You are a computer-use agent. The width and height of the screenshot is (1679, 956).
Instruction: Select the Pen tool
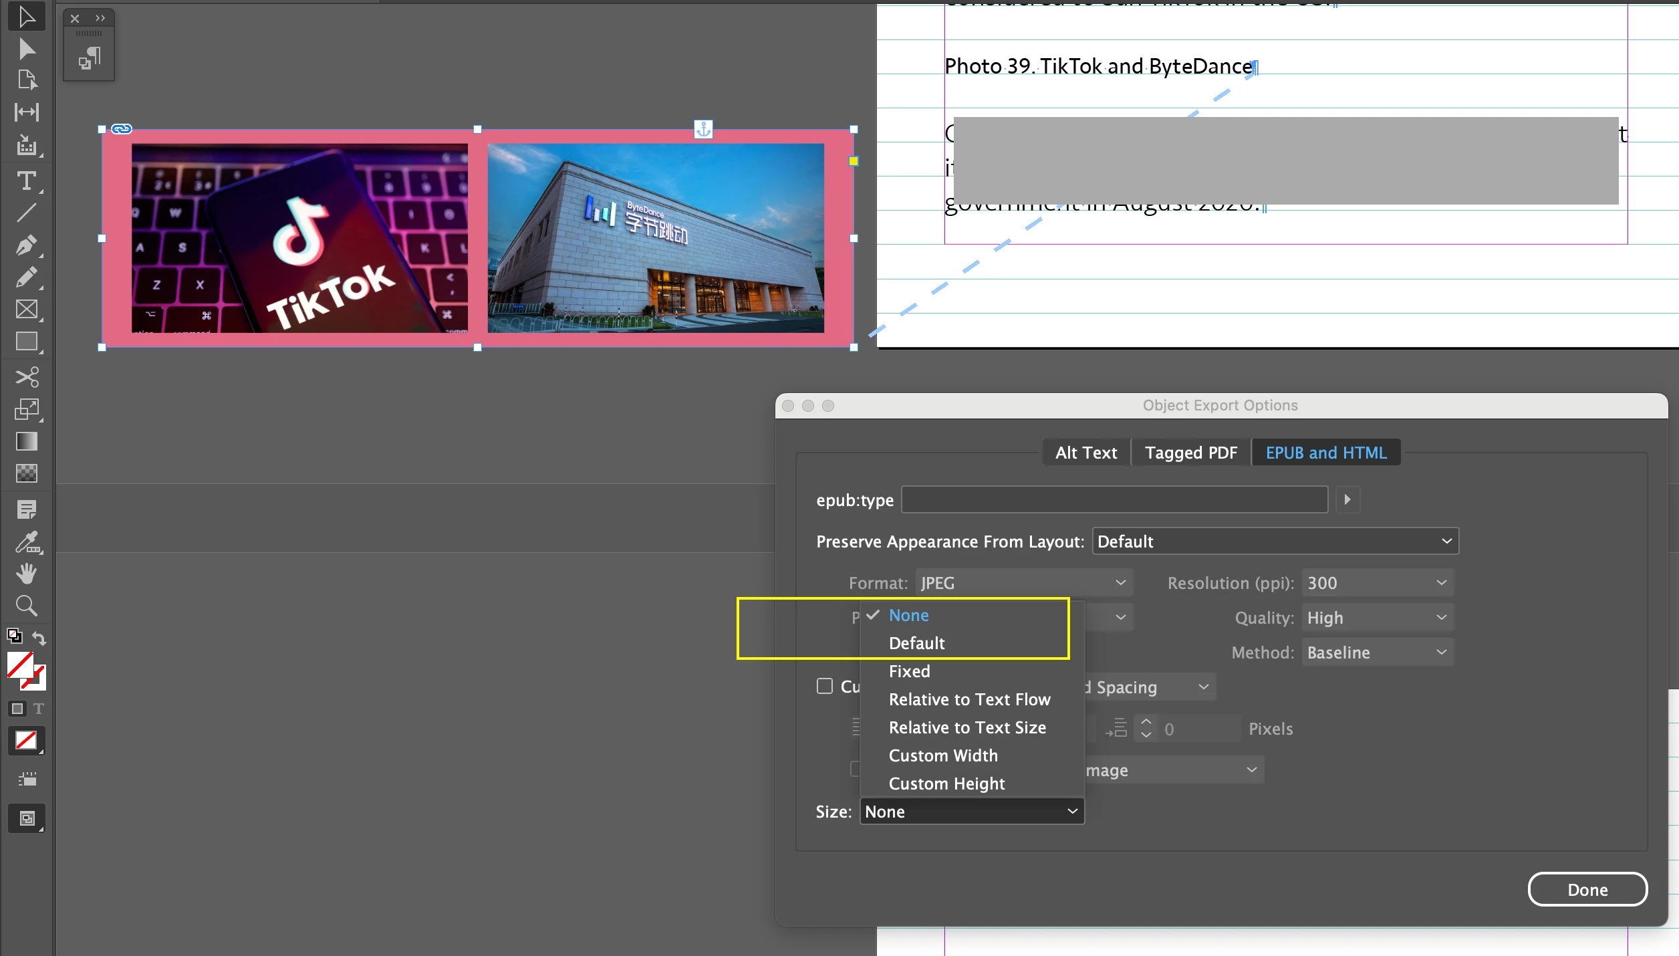point(27,245)
